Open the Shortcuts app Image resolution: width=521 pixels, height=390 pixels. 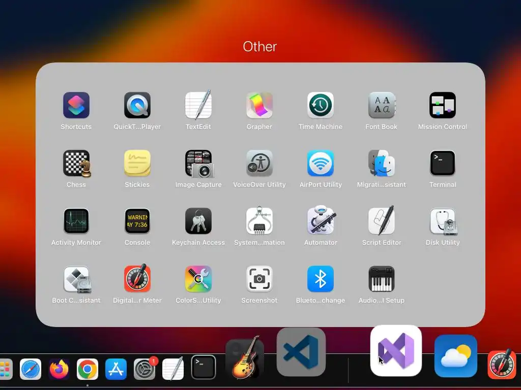click(76, 106)
